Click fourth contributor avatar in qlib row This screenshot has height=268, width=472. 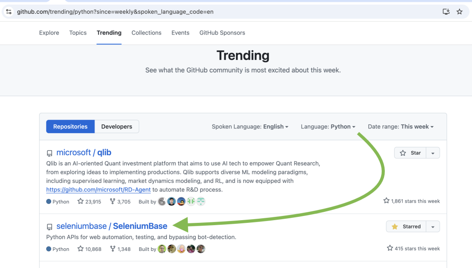point(191,202)
